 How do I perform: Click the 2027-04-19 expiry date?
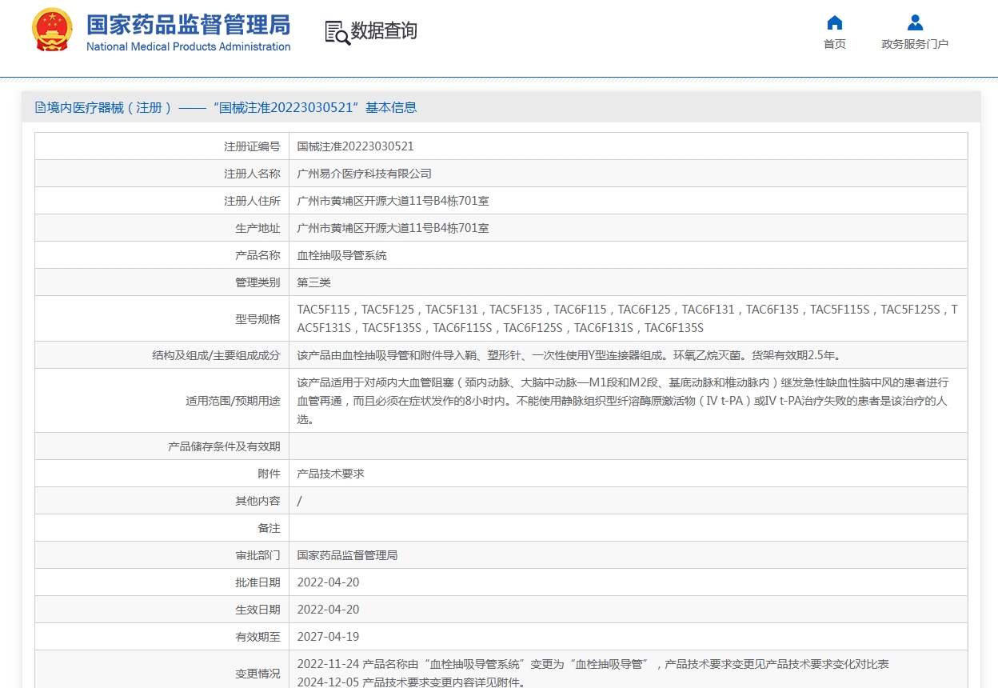tap(328, 637)
